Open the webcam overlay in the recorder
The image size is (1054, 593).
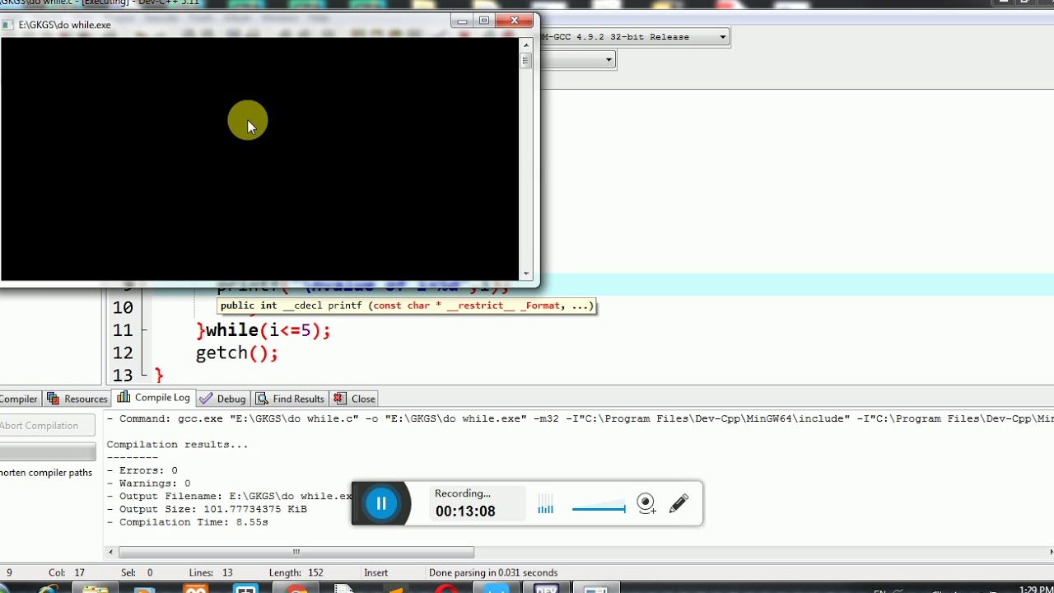point(646,503)
